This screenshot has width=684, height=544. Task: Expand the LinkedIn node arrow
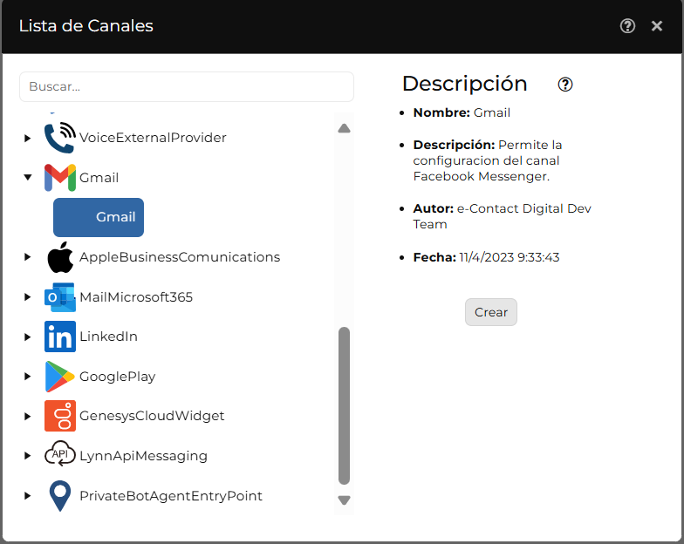coord(28,337)
